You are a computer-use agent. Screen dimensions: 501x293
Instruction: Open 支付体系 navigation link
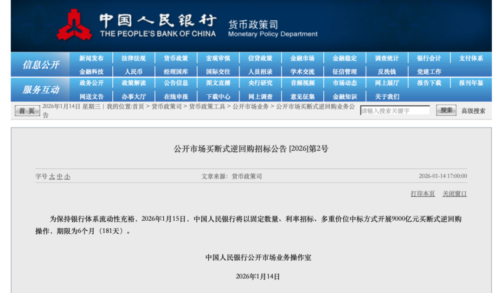471,58
